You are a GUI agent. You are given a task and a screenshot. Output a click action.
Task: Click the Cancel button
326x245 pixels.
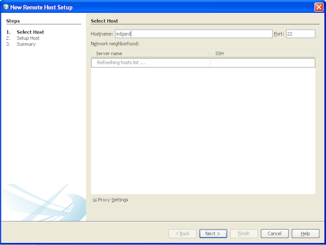point(275,233)
